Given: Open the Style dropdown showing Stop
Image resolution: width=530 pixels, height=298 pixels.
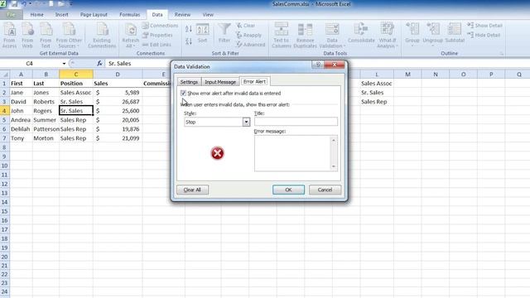Looking at the screenshot, I should (x=247, y=122).
